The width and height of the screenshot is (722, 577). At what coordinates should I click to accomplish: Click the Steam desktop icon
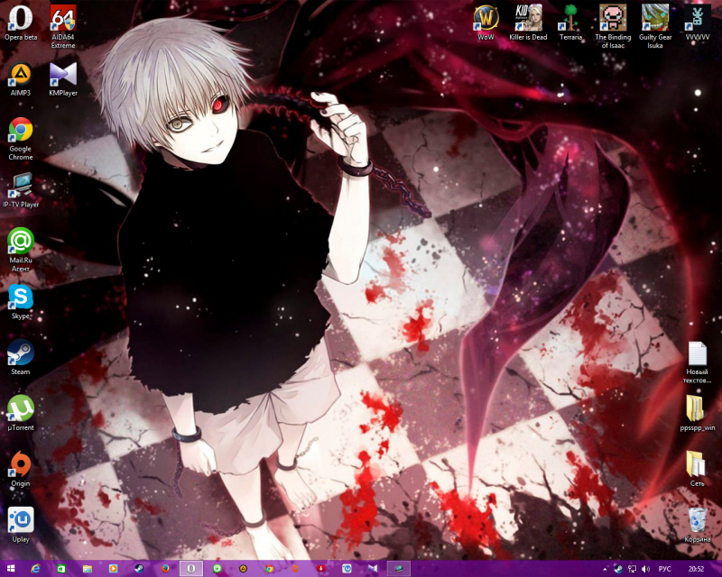pos(21,358)
